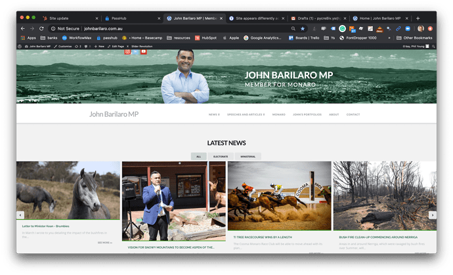Open the banks bookmark folder

tap(49, 38)
